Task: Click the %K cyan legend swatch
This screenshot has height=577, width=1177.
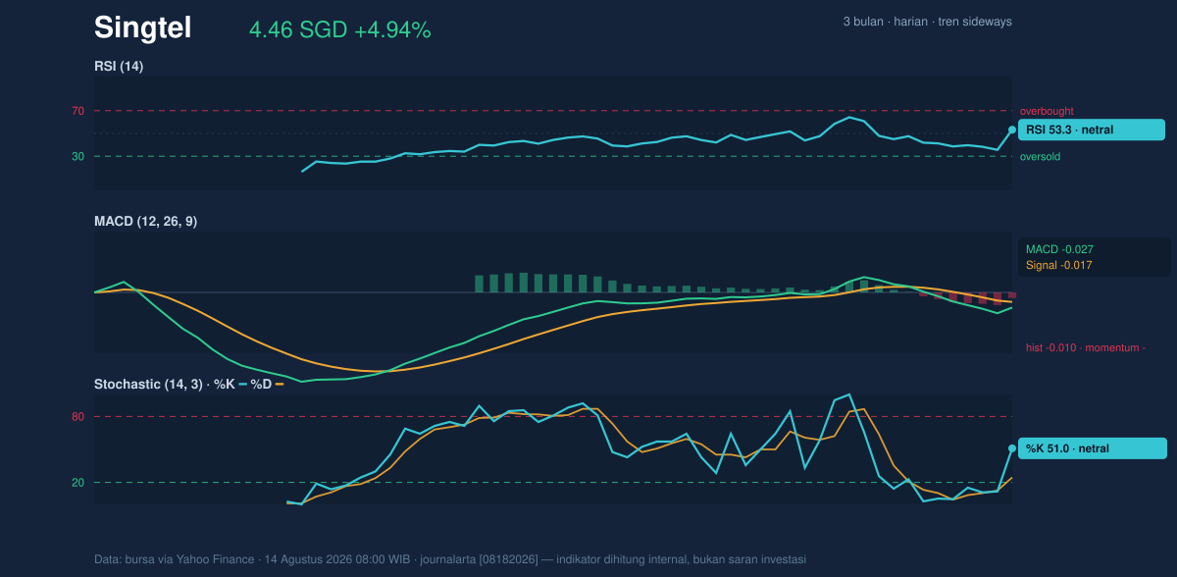Action: tap(242, 385)
